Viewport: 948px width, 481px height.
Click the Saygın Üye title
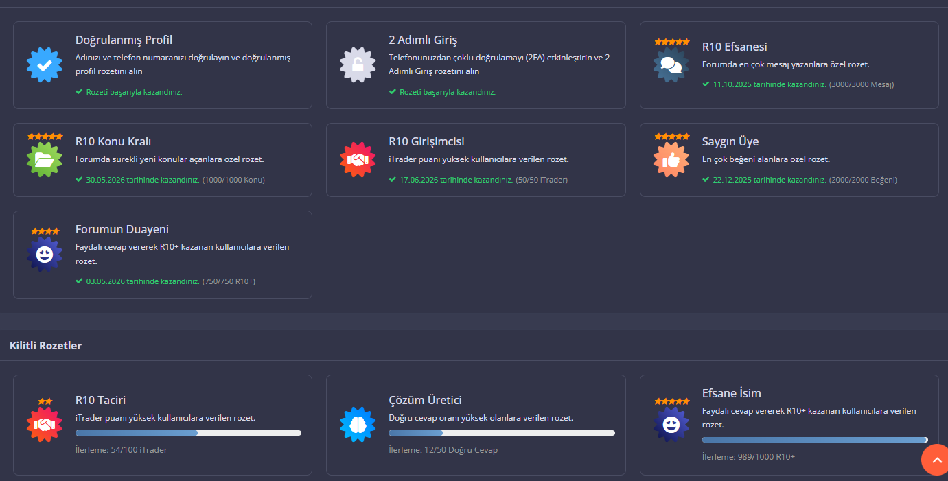730,141
